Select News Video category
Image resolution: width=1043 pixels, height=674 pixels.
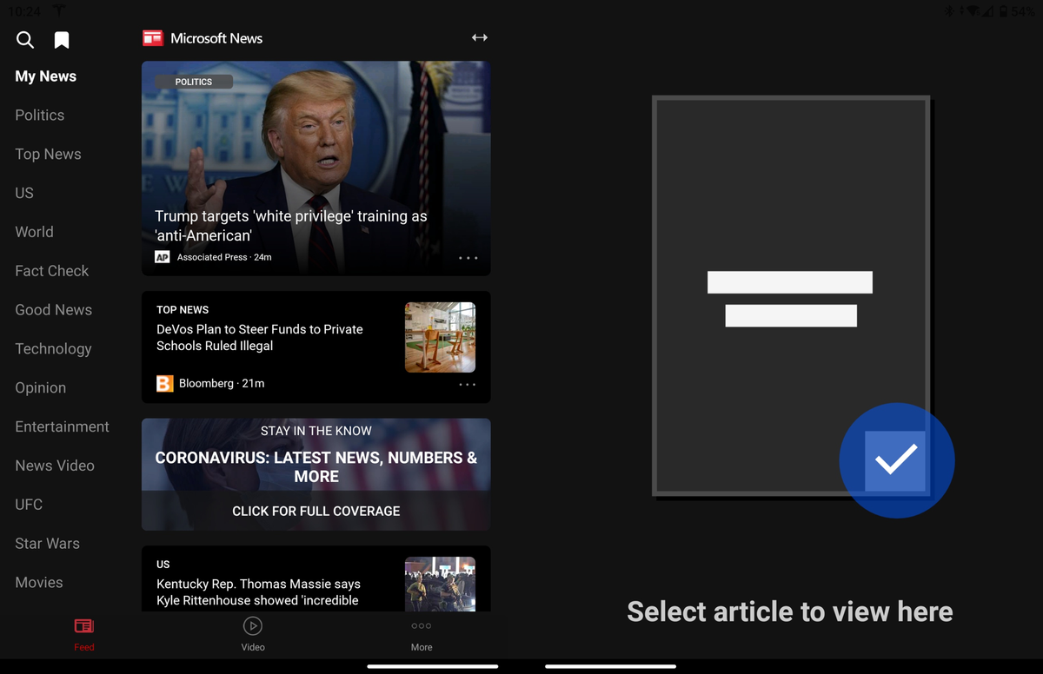coord(55,466)
